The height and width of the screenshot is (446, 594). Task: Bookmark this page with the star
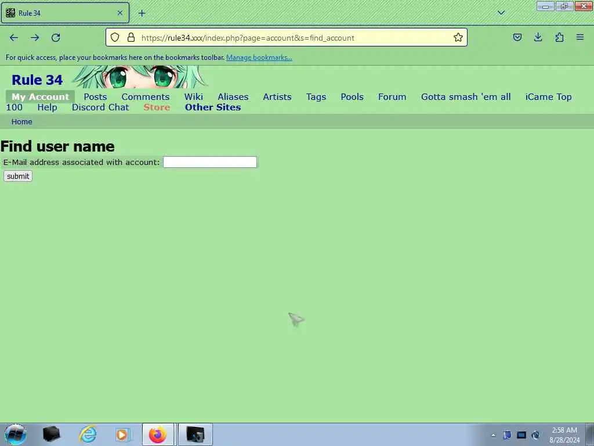click(x=458, y=37)
